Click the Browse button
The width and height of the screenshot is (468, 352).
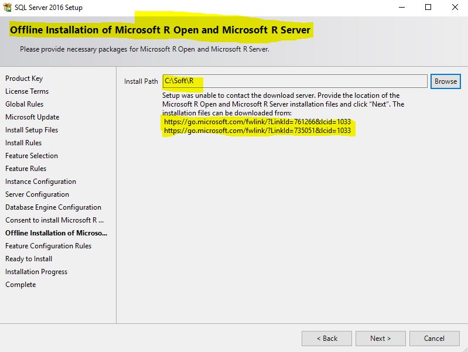click(446, 81)
